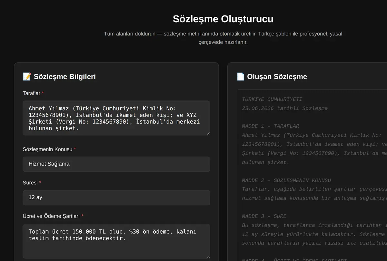Click the Taraflar field label
Screen dimensions: 387x261
click(32, 93)
